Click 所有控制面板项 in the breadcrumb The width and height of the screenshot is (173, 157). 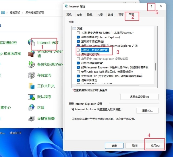pos(35,12)
